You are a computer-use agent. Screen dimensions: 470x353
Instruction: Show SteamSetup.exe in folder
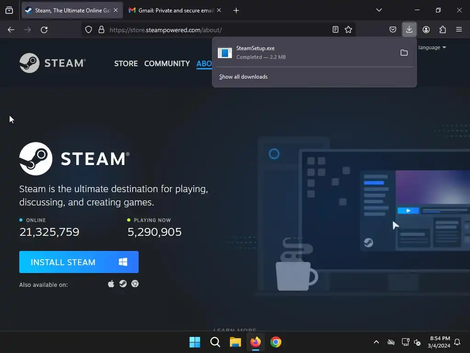click(x=404, y=53)
